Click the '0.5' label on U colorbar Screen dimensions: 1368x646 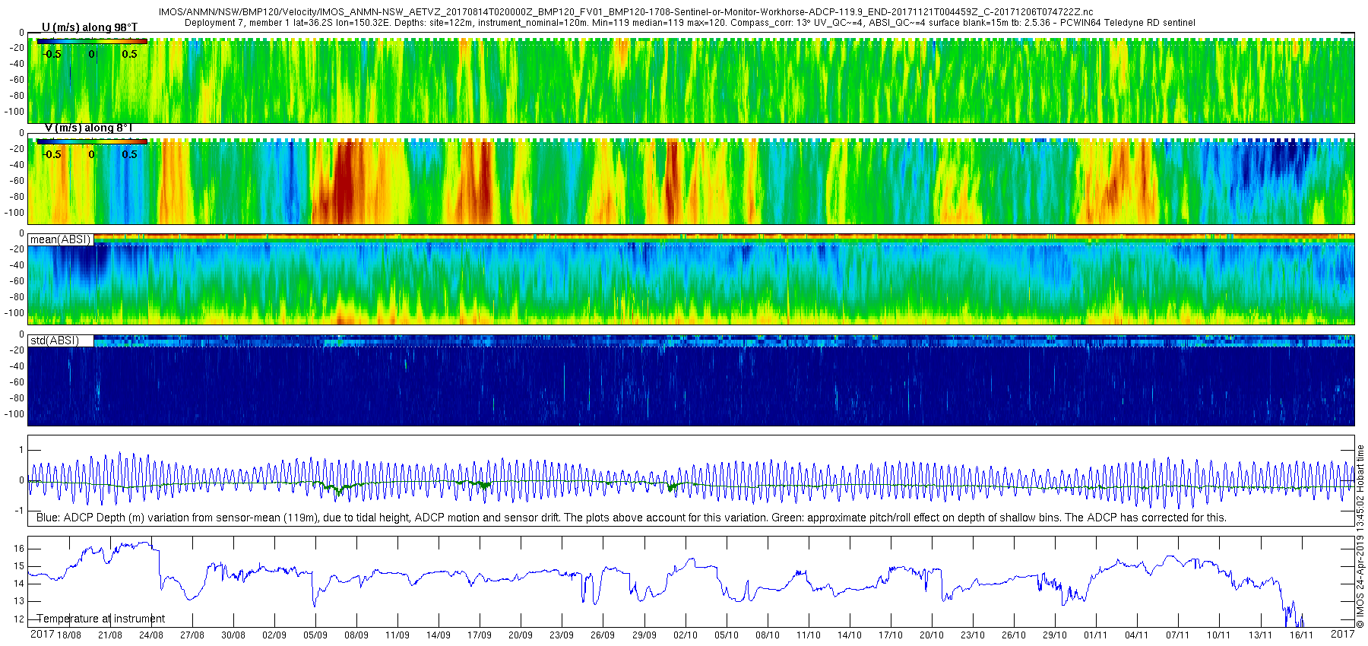click(129, 54)
